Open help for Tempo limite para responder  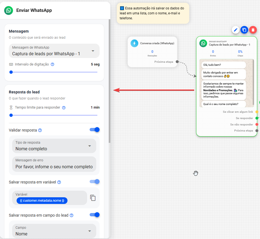64,108
